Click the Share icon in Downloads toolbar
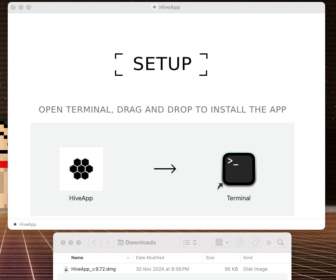Image resolution: width=336 pixels, height=280 pixels. (241, 242)
